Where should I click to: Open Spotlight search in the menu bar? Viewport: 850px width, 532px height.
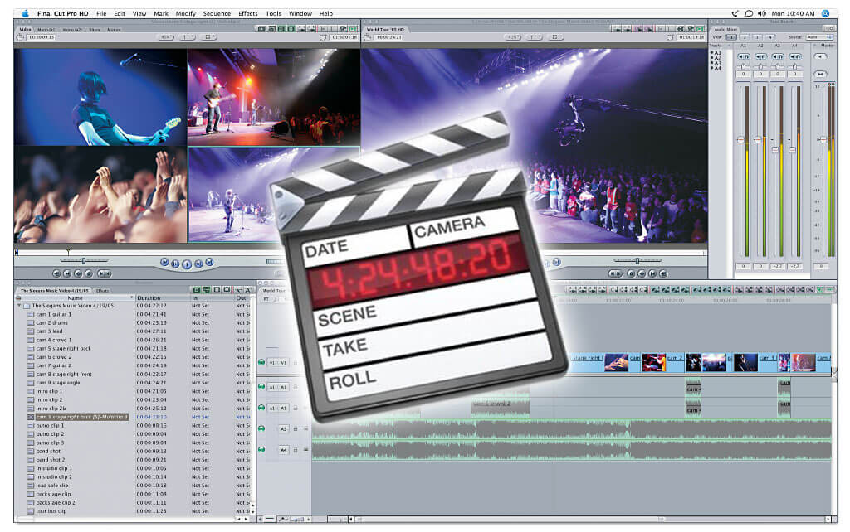826,13
